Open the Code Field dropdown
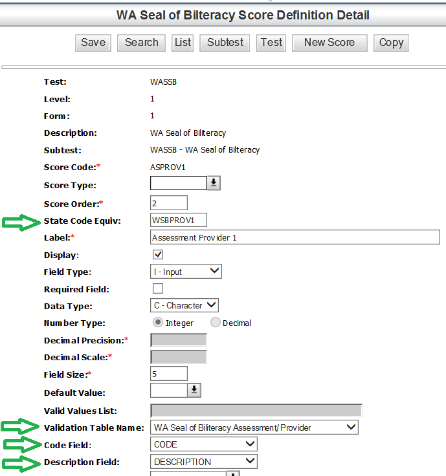The height and width of the screenshot is (476, 446). [x=203, y=444]
